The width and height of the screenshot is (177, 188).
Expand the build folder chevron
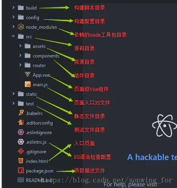pos(14,8)
